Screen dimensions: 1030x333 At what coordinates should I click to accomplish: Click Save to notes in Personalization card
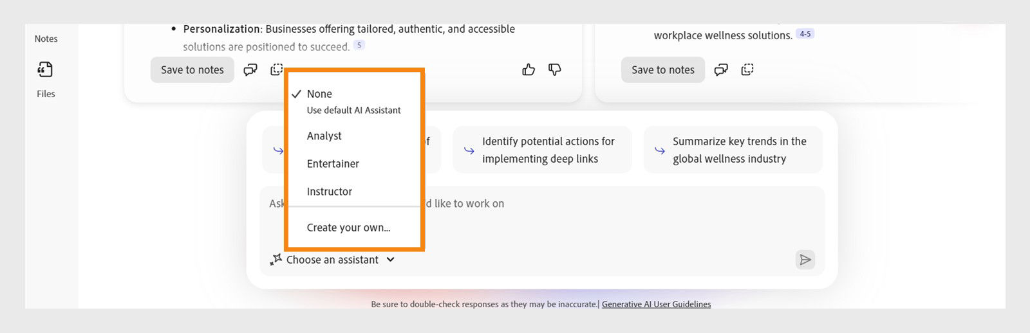[192, 70]
